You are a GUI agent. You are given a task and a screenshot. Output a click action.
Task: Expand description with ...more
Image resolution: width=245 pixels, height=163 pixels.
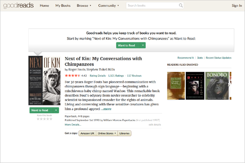pos(106,109)
